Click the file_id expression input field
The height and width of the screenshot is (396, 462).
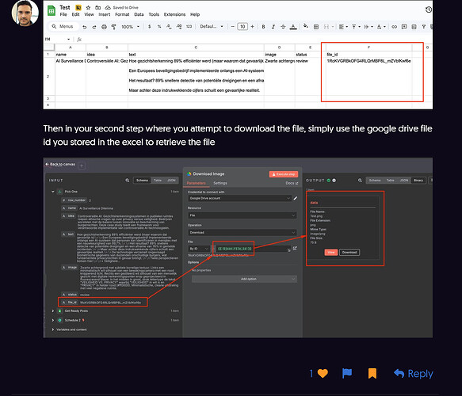(235, 249)
